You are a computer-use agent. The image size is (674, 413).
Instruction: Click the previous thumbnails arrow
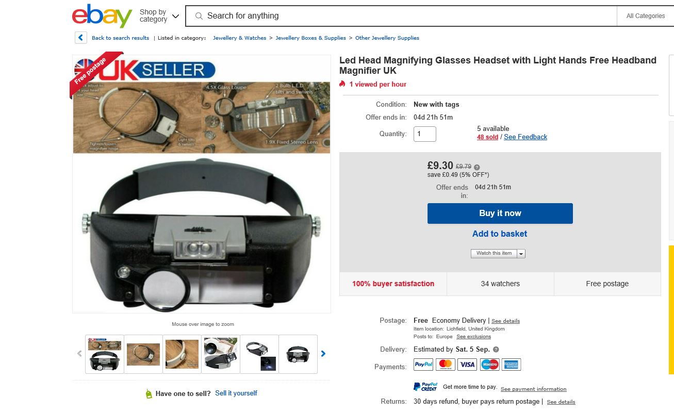(79, 354)
